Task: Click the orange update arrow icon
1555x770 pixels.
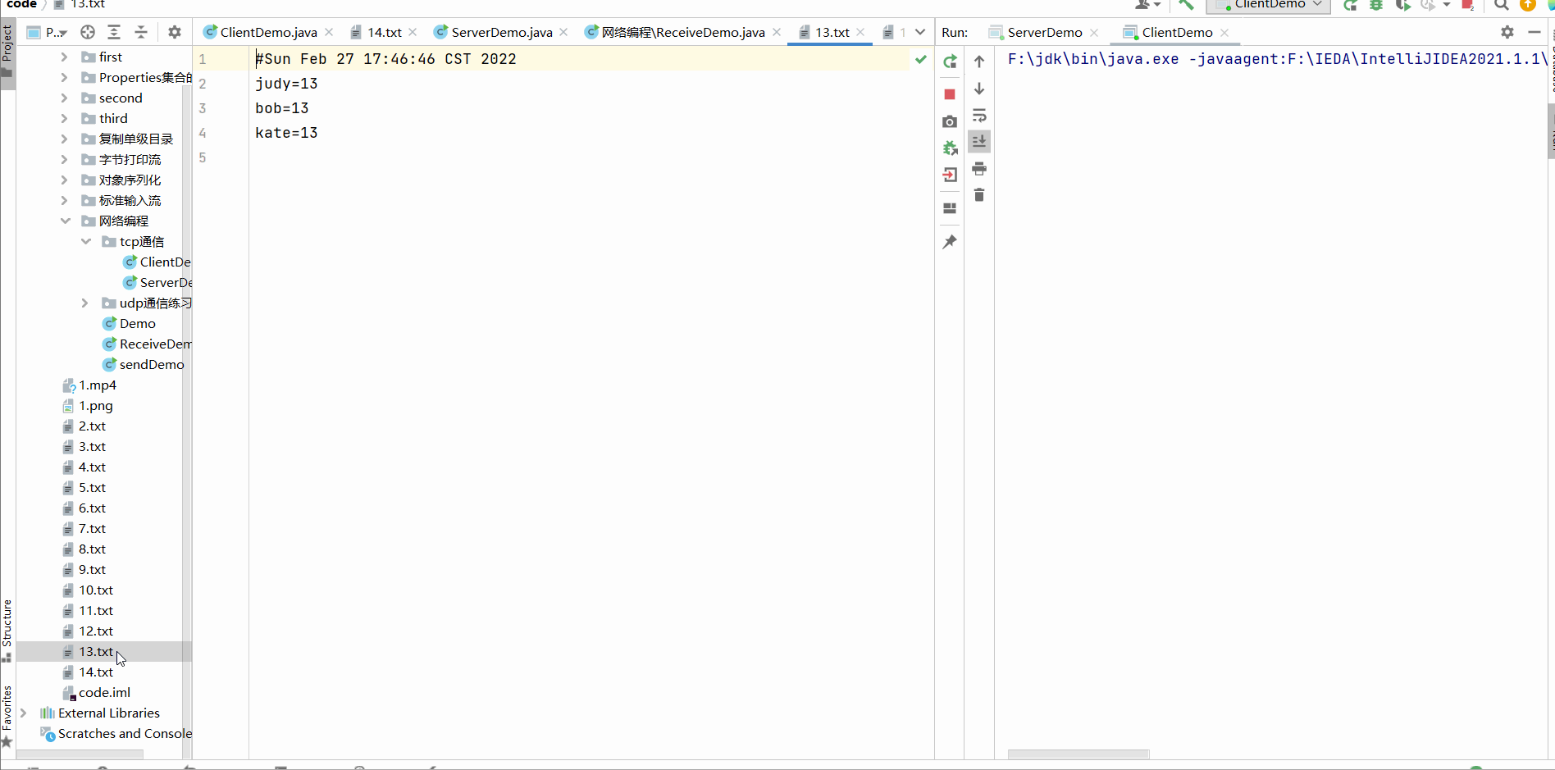Action: [x=1528, y=5]
